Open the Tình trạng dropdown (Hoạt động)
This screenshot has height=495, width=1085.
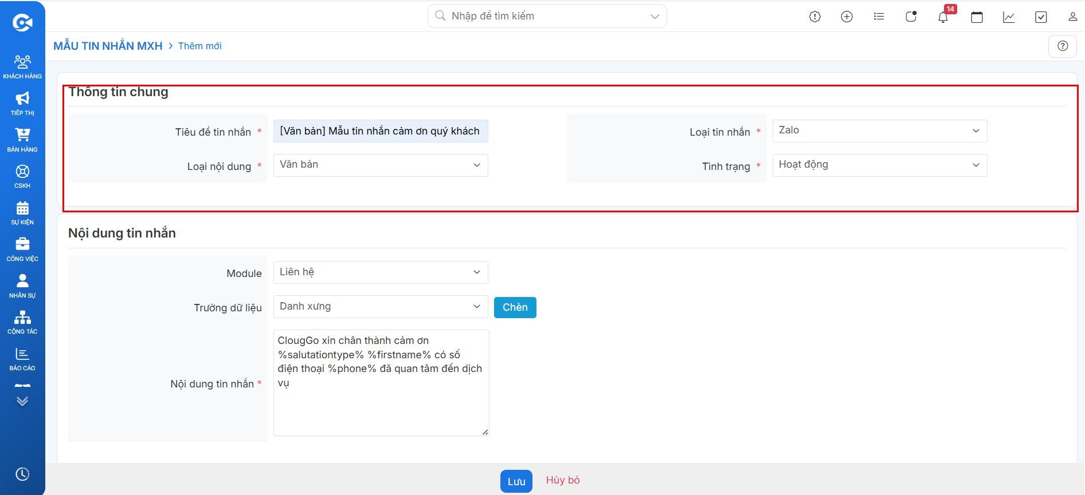[880, 165]
